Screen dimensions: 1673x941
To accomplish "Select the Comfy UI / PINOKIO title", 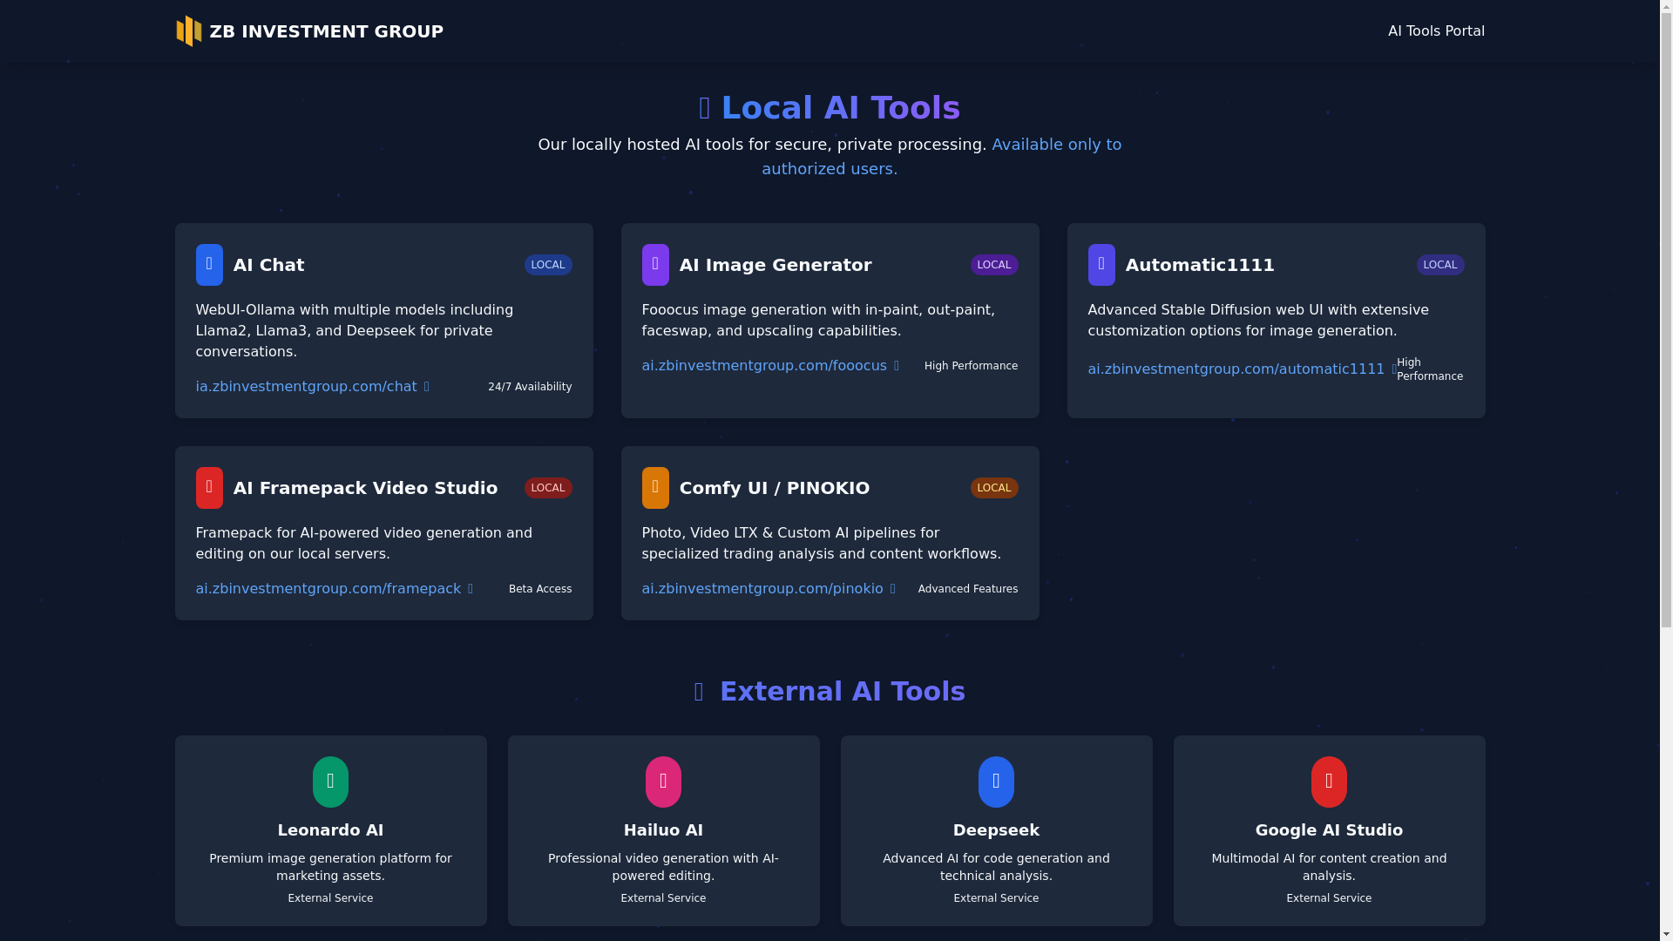I will tap(775, 488).
